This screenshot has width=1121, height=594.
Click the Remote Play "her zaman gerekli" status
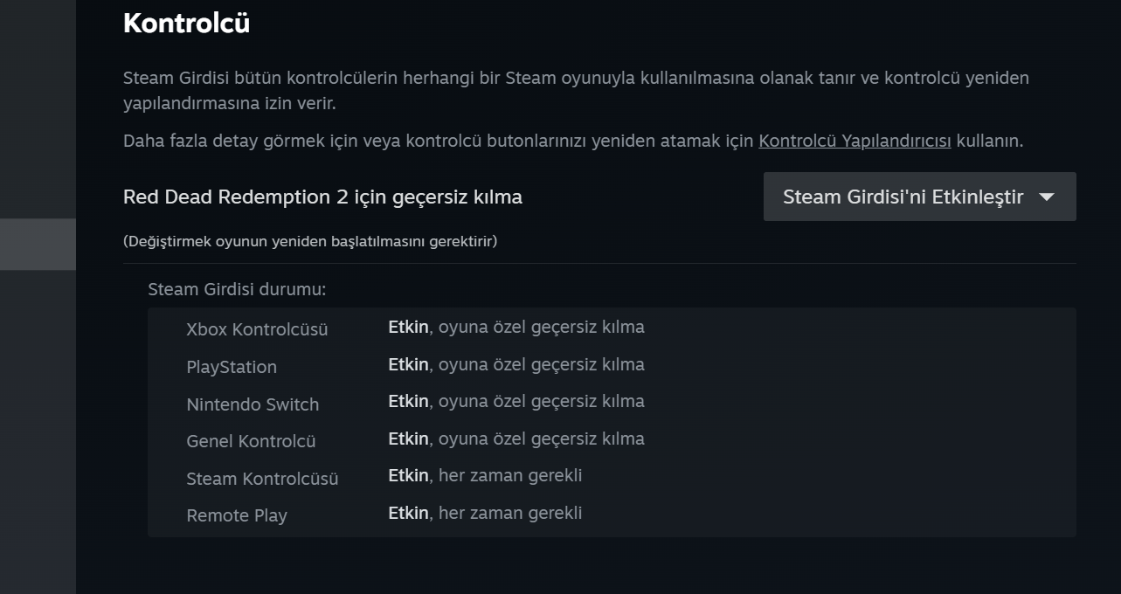510,513
